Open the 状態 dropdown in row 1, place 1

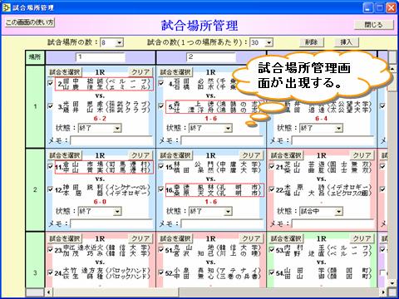[117, 129]
